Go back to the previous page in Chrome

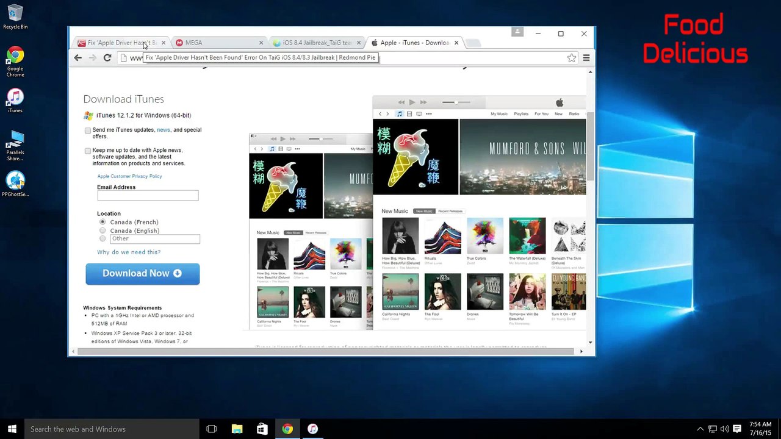coord(77,58)
